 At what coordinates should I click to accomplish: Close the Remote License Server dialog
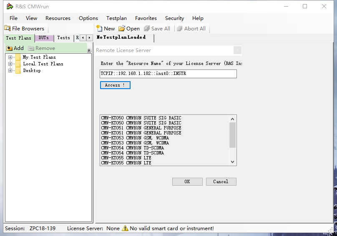point(237,50)
